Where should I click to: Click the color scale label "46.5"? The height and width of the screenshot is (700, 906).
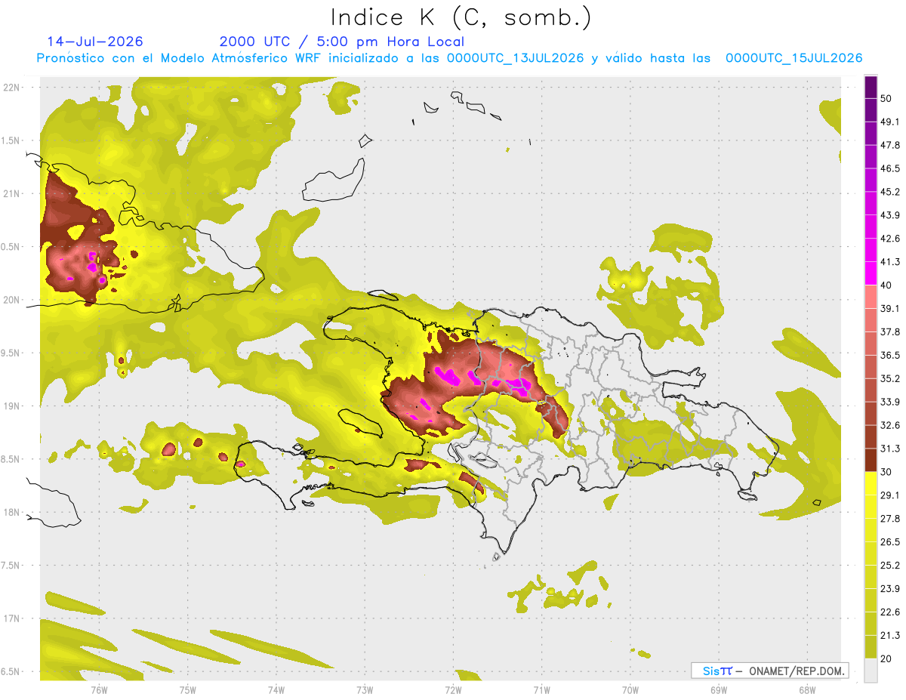(890, 169)
